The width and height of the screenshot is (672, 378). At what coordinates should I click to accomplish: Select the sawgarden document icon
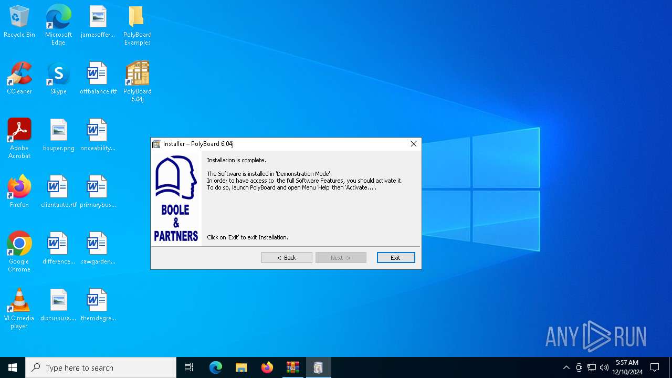click(x=98, y=248)
